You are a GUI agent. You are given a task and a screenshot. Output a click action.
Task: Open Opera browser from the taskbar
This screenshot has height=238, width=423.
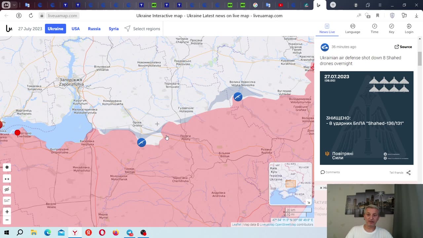click(x=102, y=233)
